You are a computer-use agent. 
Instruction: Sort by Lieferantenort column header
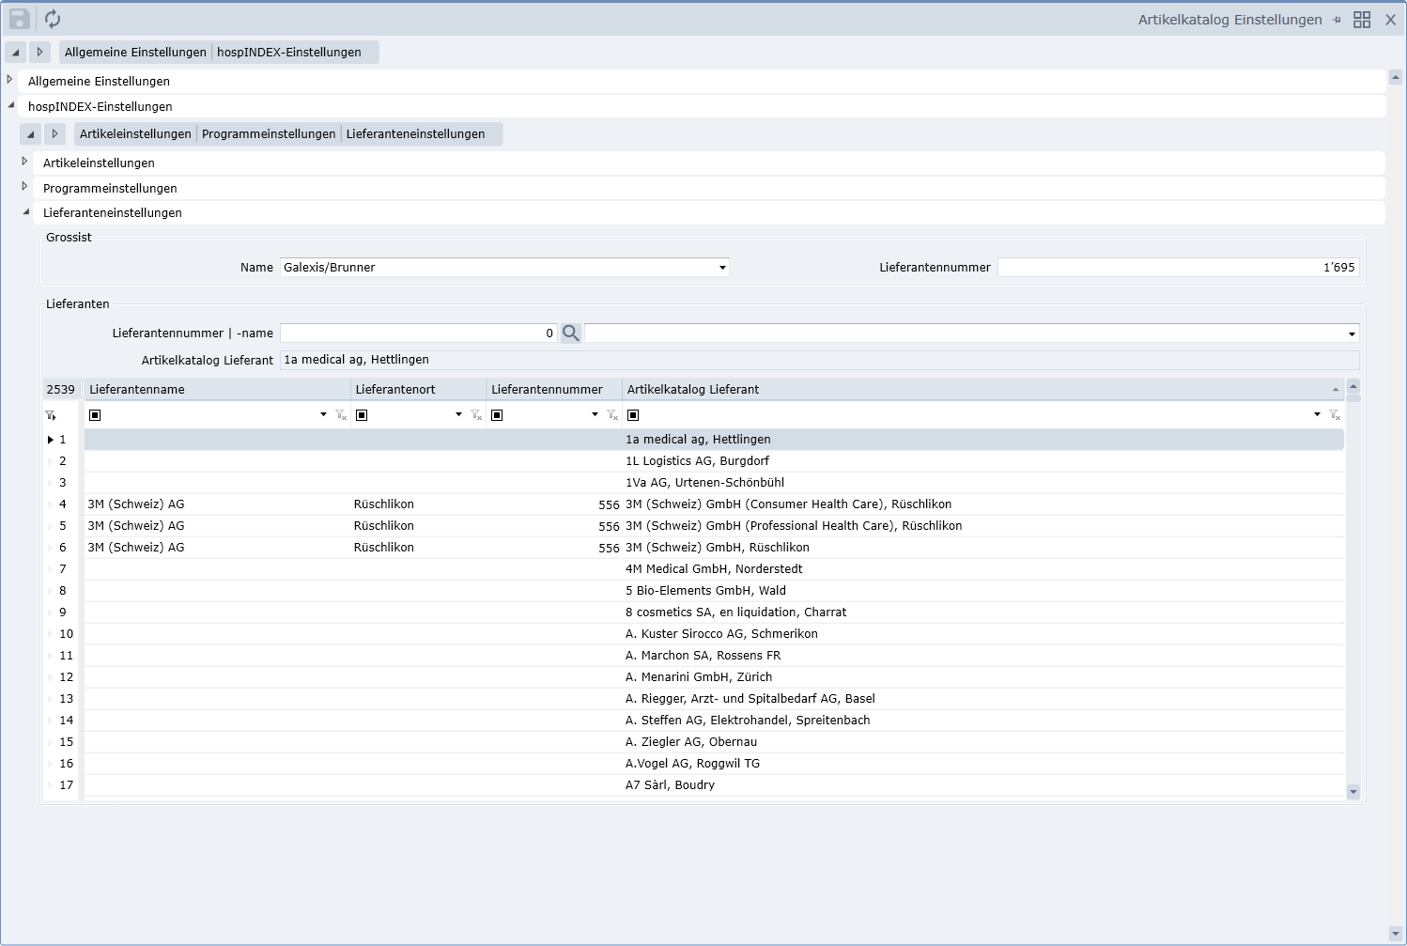pos(419,390)
